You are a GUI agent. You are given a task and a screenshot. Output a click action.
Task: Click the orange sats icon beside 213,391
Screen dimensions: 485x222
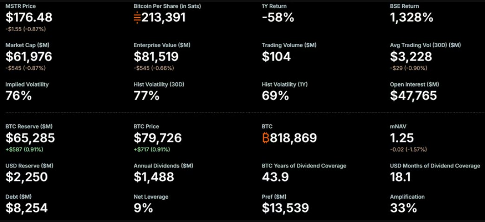(x=137, y=17)
